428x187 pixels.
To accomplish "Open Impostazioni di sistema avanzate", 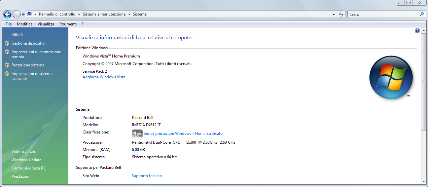I will click(x=32, y=76).
